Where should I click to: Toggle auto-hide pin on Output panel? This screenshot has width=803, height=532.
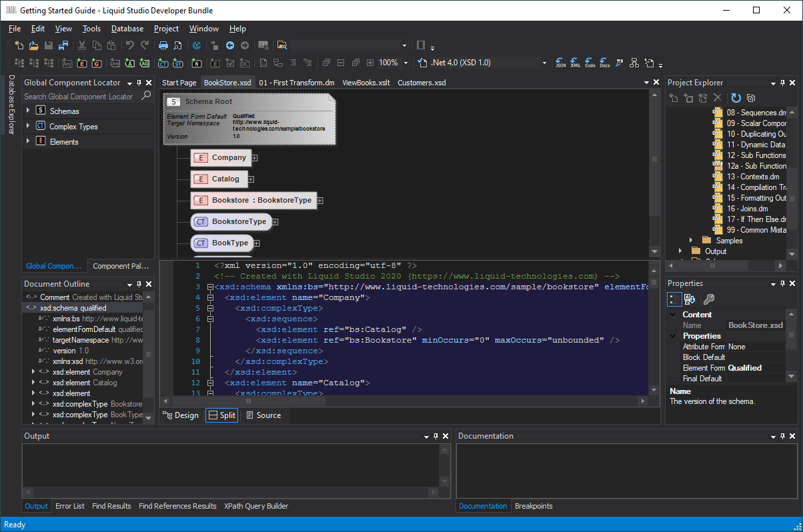pyautogui.click(x=436, y=436)
